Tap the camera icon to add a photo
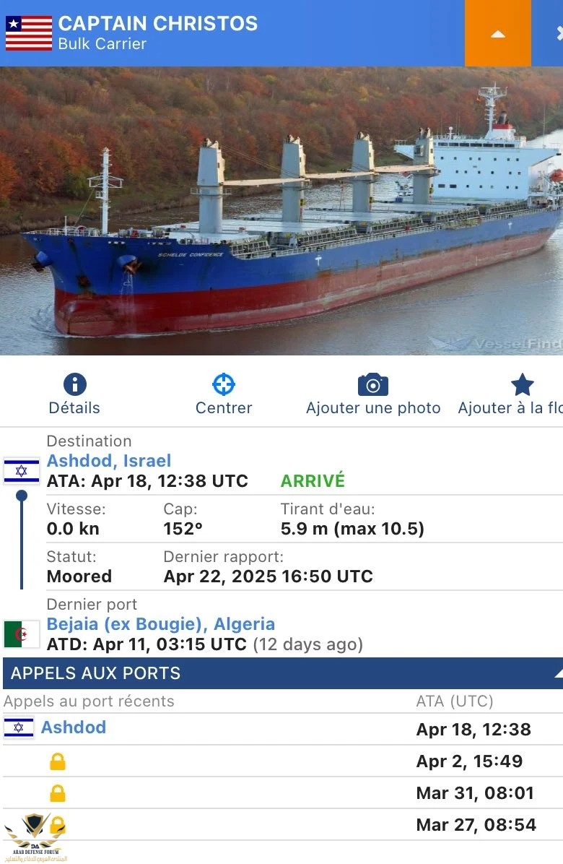Viewport: 563px width, 864px height. point(373,384)
